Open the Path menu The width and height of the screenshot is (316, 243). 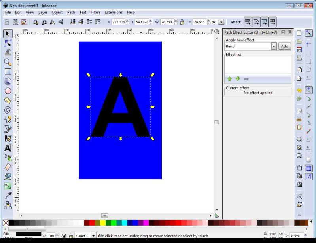tap(71, 13)
